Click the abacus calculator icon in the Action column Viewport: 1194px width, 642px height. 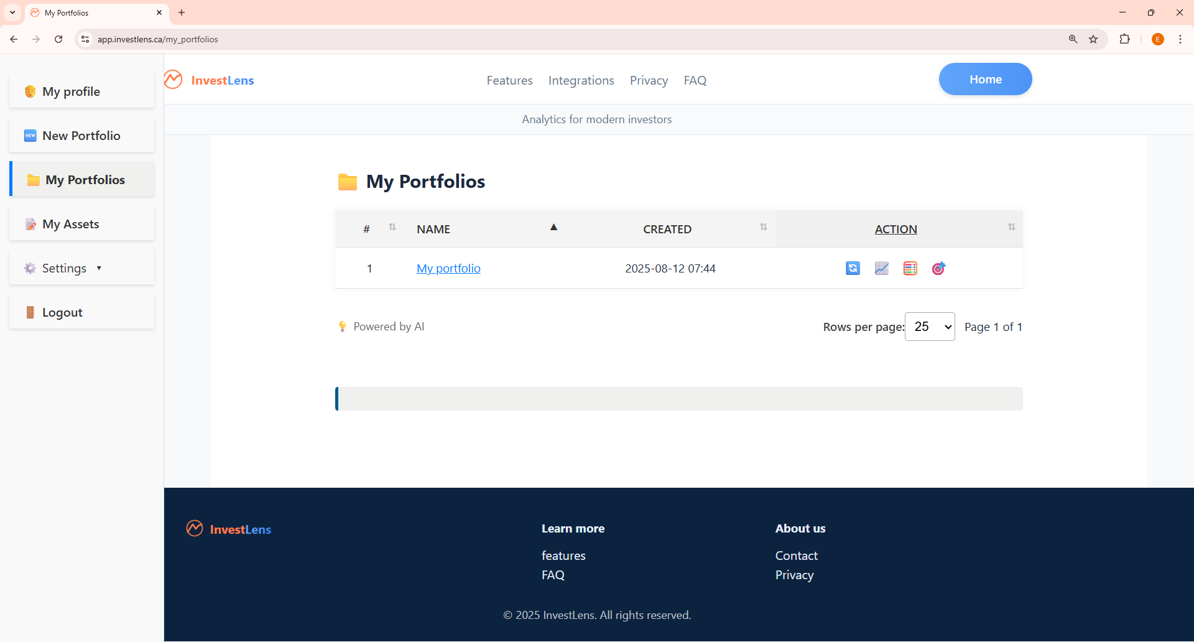pos(910,268)
